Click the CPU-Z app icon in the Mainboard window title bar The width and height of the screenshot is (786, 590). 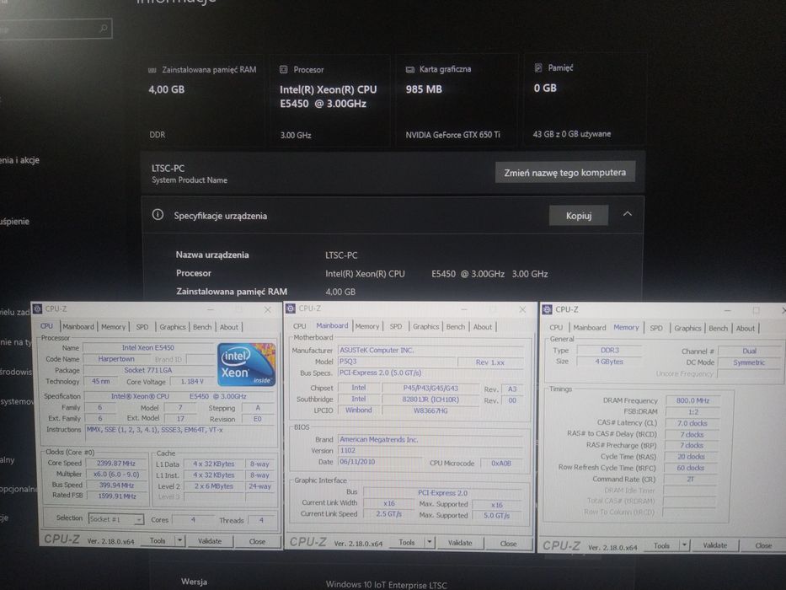291,308
